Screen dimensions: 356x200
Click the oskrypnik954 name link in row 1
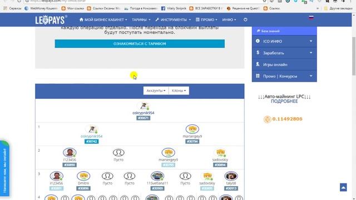[91, 136]
